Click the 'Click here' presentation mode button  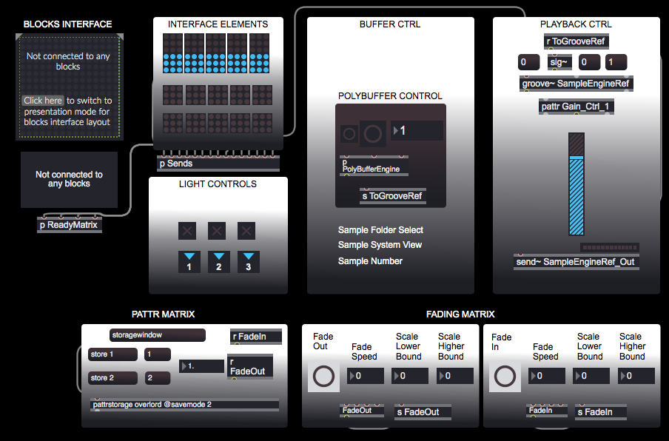point(43,100)
